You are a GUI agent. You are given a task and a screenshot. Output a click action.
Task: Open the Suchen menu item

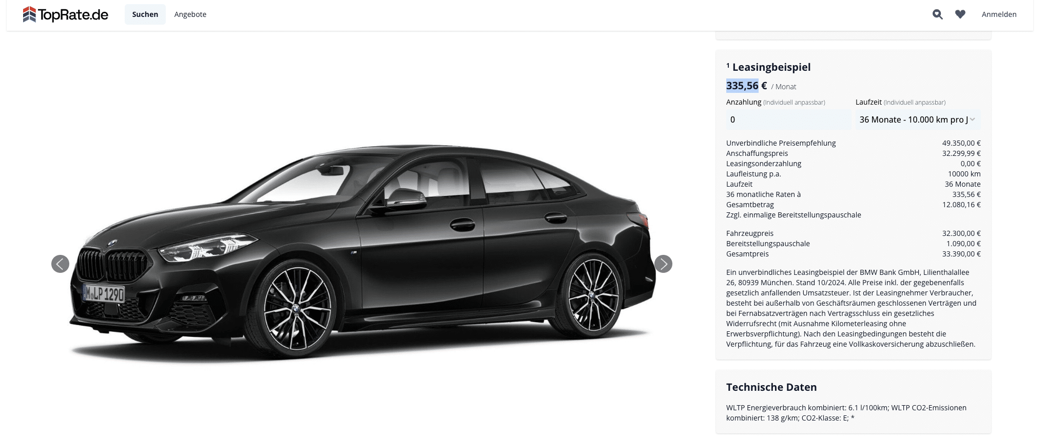click(x=145, y=14)
